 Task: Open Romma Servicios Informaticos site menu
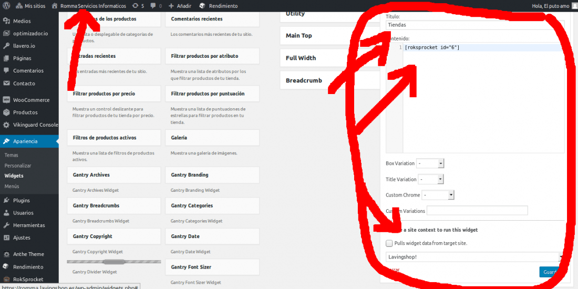tap(88, 6)
